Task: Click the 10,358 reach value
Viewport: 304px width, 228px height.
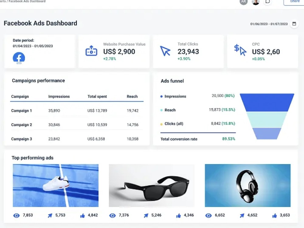Action: click(x=133, y=139)
